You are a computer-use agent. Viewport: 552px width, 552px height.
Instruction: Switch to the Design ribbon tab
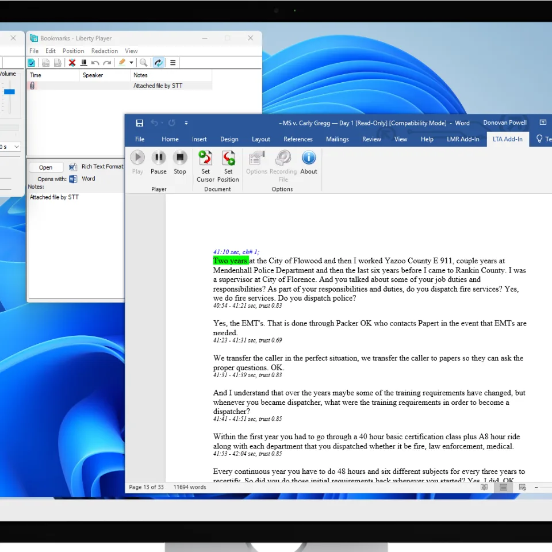point(229,139)
